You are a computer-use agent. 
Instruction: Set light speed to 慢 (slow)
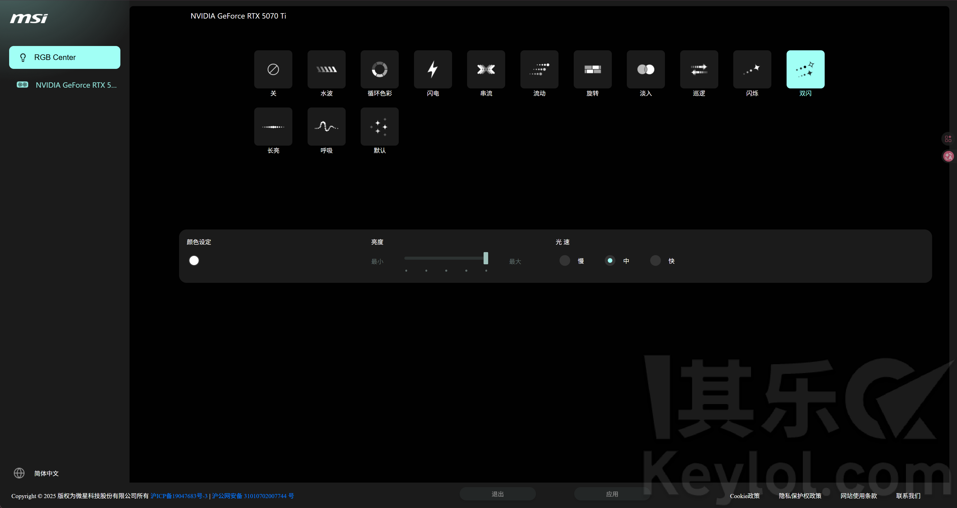pos(565,260)
